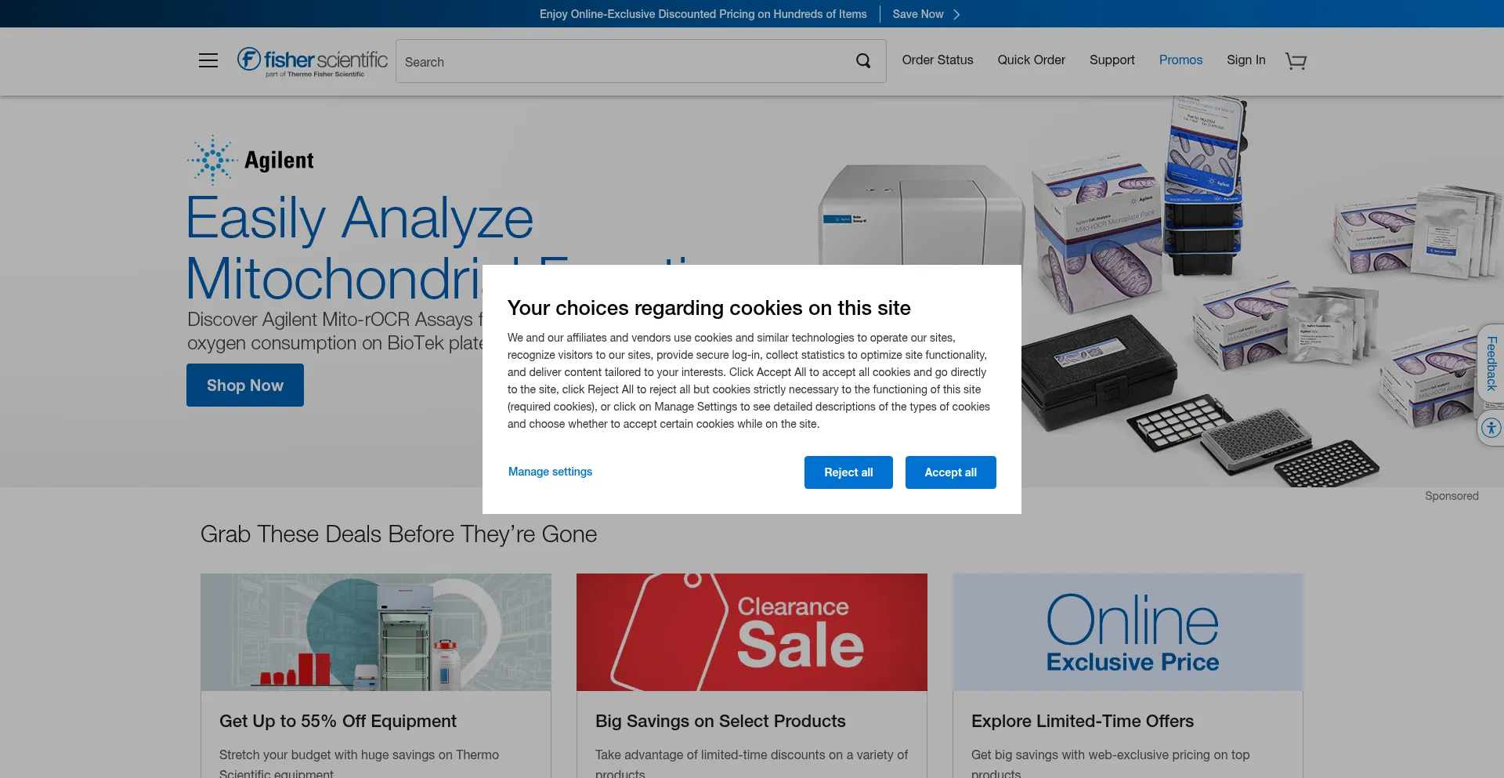Screen dimensions: 1504x778
Task: Click the Save Now arrow chevron
Action: pos(956,14)
